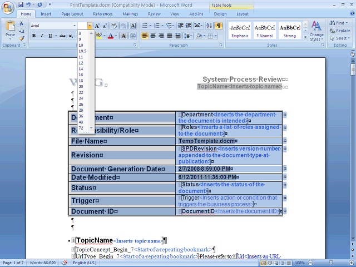The image size is (356, 267).
Task: Apply subscript formatting
Action: click(x=71, y=36)
